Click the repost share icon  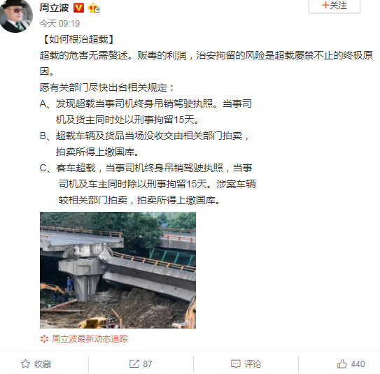(134, 364)
